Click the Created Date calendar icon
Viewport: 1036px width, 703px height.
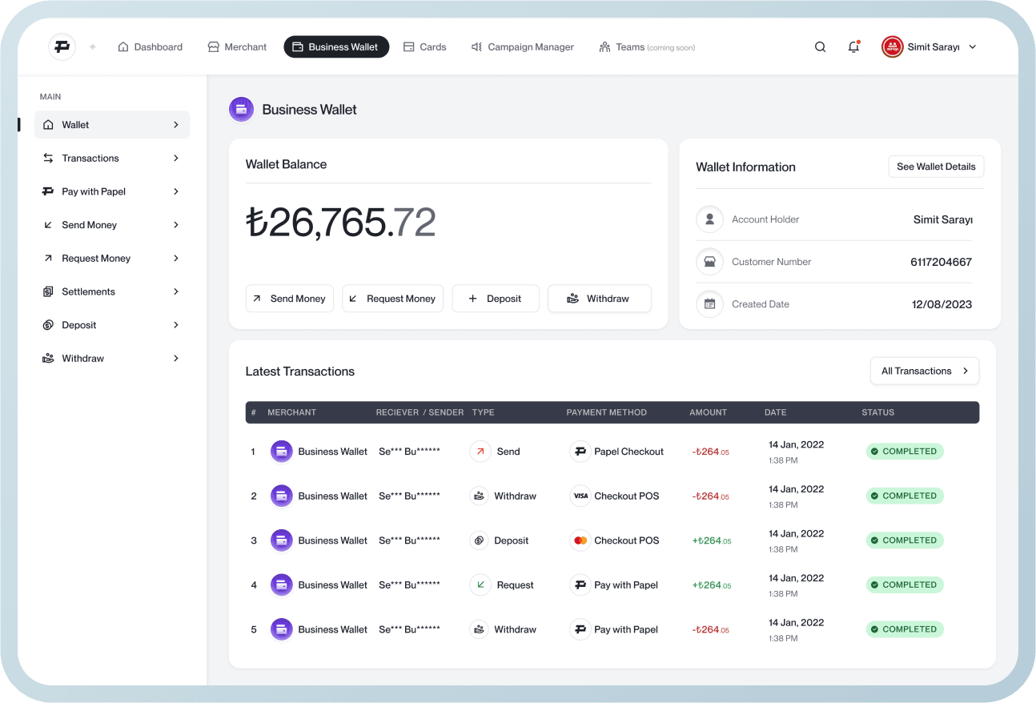point(709,304)
